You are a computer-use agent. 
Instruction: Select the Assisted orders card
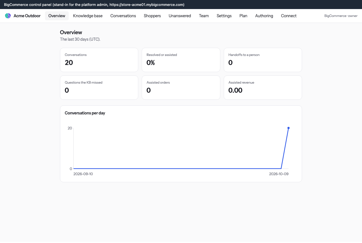click(181, 88)
